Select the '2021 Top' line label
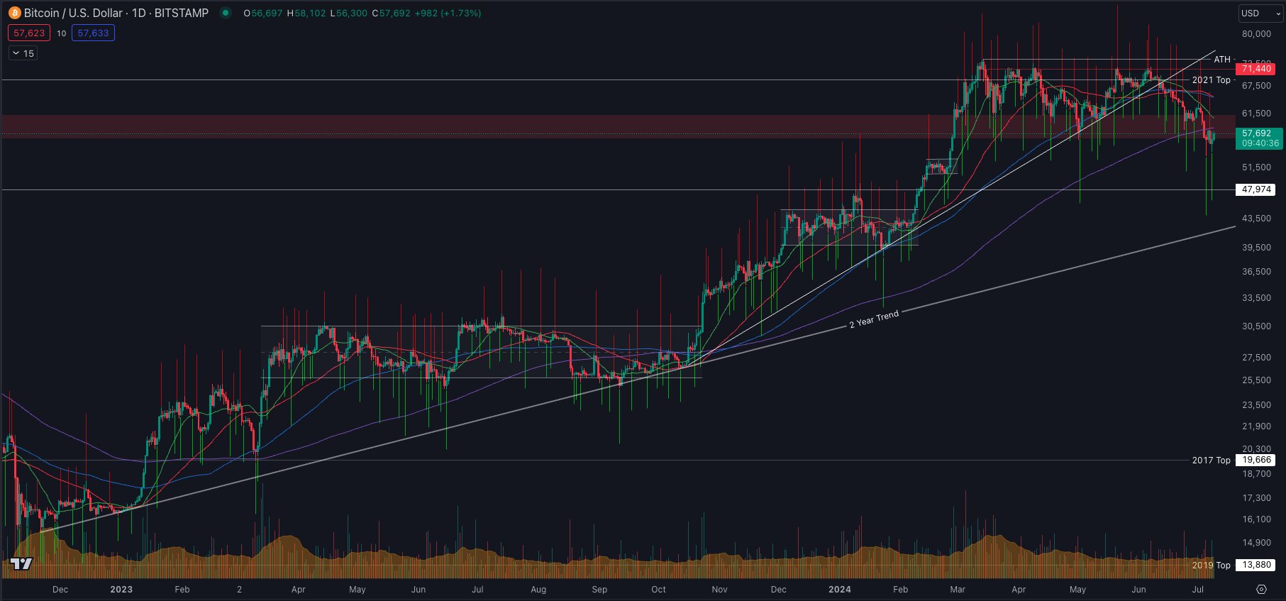The width and height of the screenshot is (1286, 601). tap(1211, 80)
